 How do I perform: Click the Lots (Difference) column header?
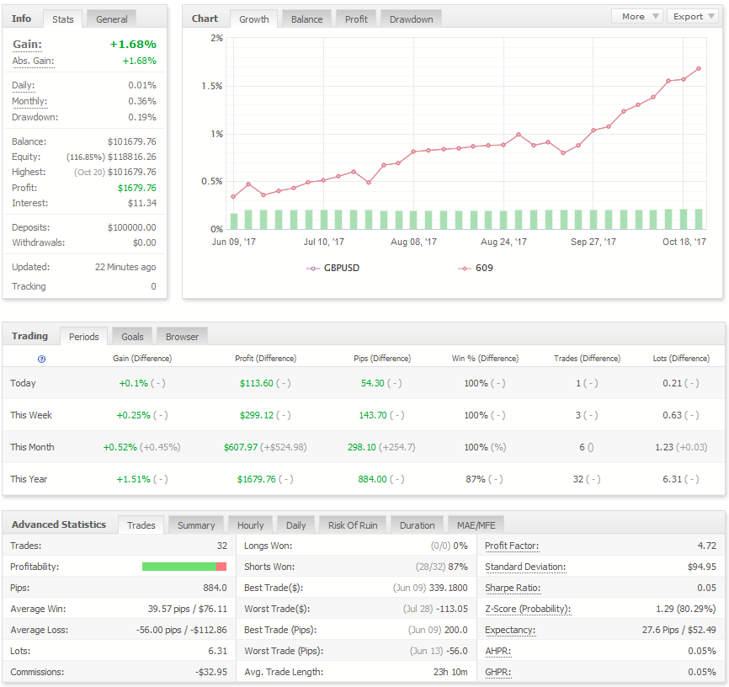tap(681, 359)
